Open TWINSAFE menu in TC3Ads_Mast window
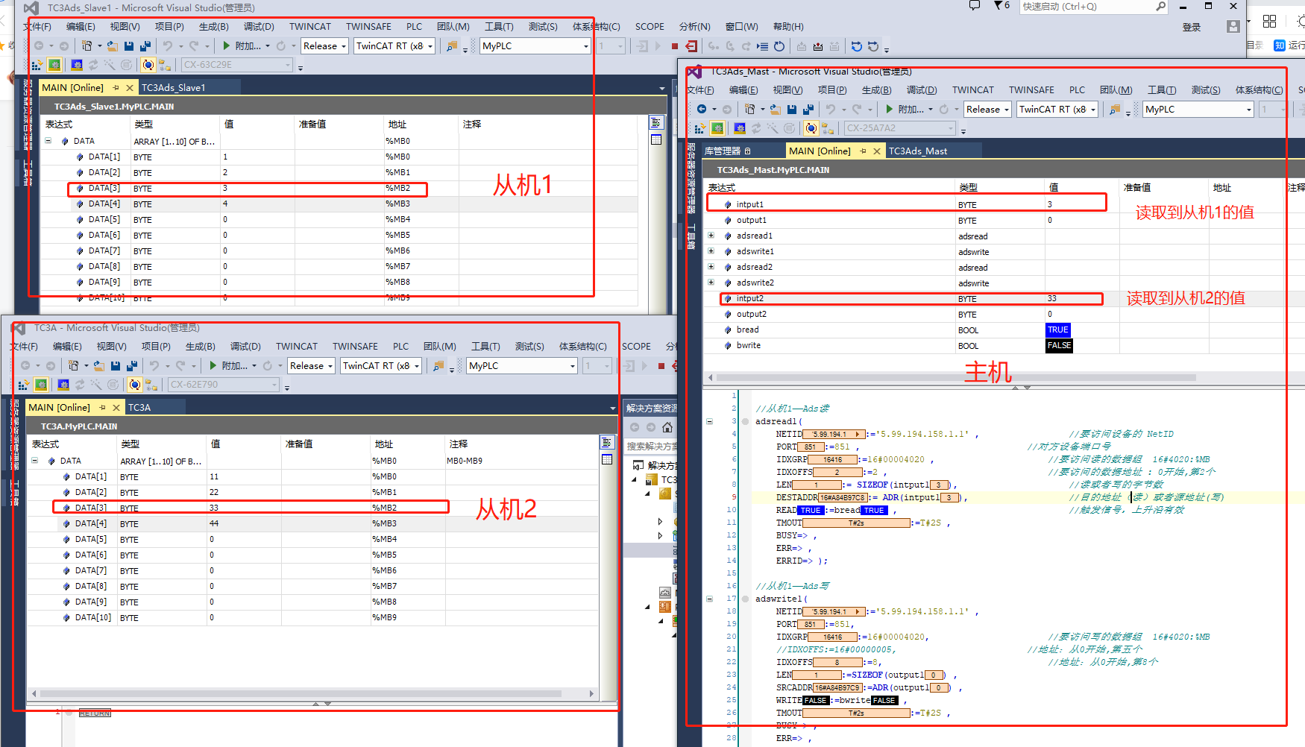Screen dimensions: 1305x747 point(1031,90)
